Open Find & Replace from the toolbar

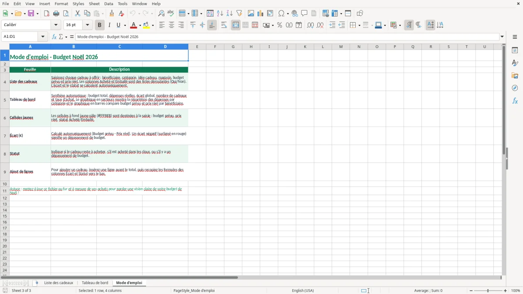161,14
